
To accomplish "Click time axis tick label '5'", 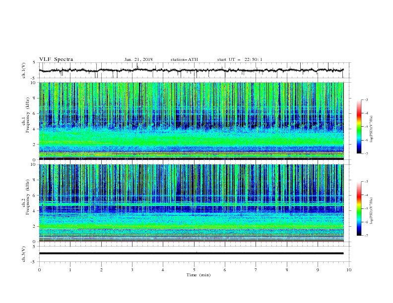I will (194, 270).
